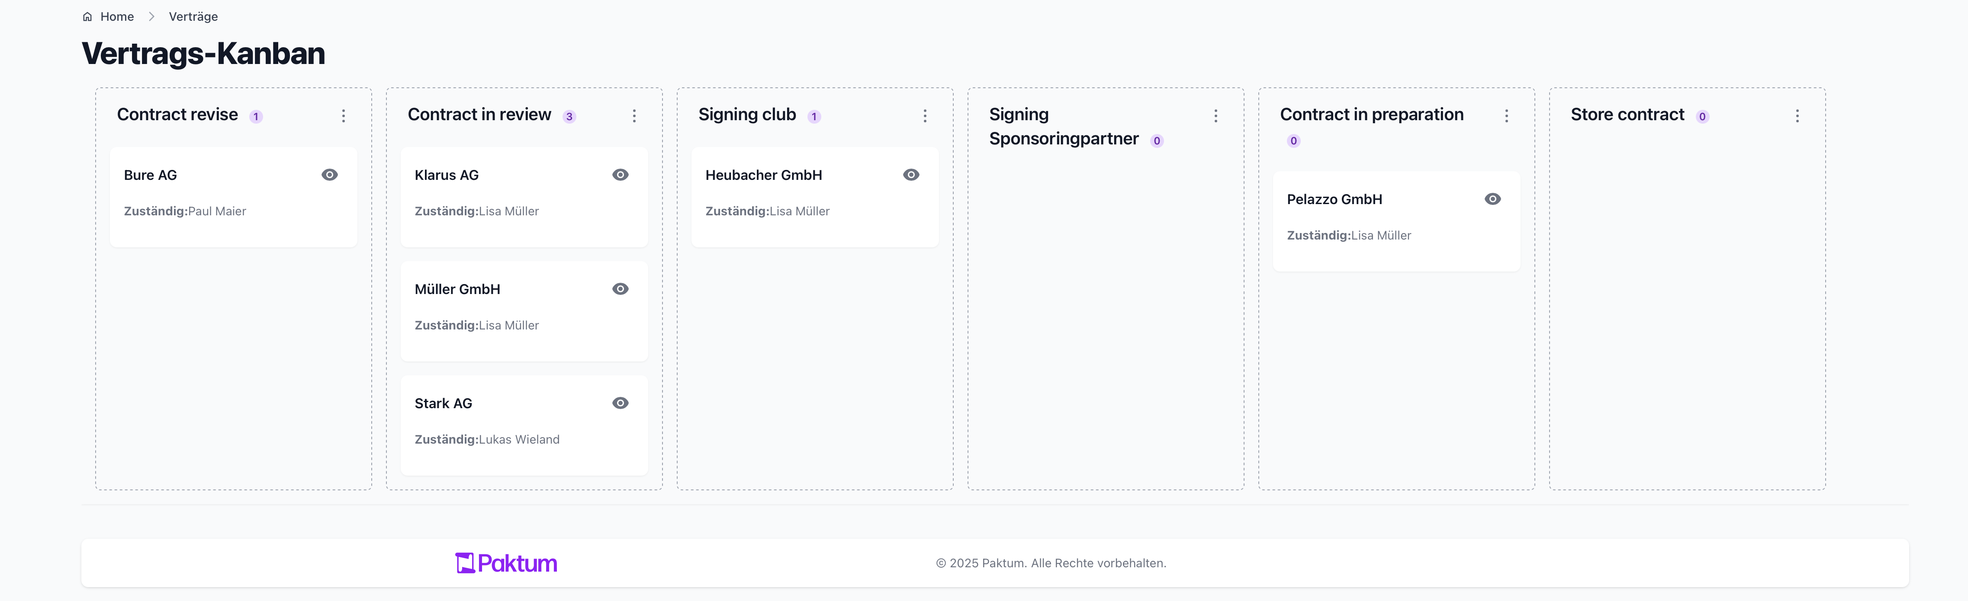This screenshot has width=1968, height=601.
Task: Click the eye icon on Müller GmbH card
Action: coord(621,289)
